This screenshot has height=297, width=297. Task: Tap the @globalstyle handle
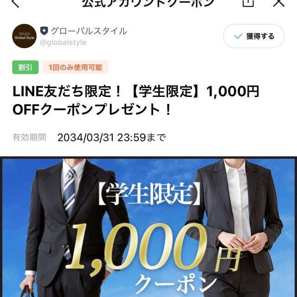[x=63, y=42]
